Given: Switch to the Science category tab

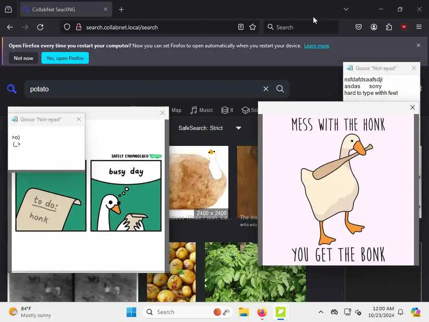Looking at the screenshot, I should (x=250, y=110).
